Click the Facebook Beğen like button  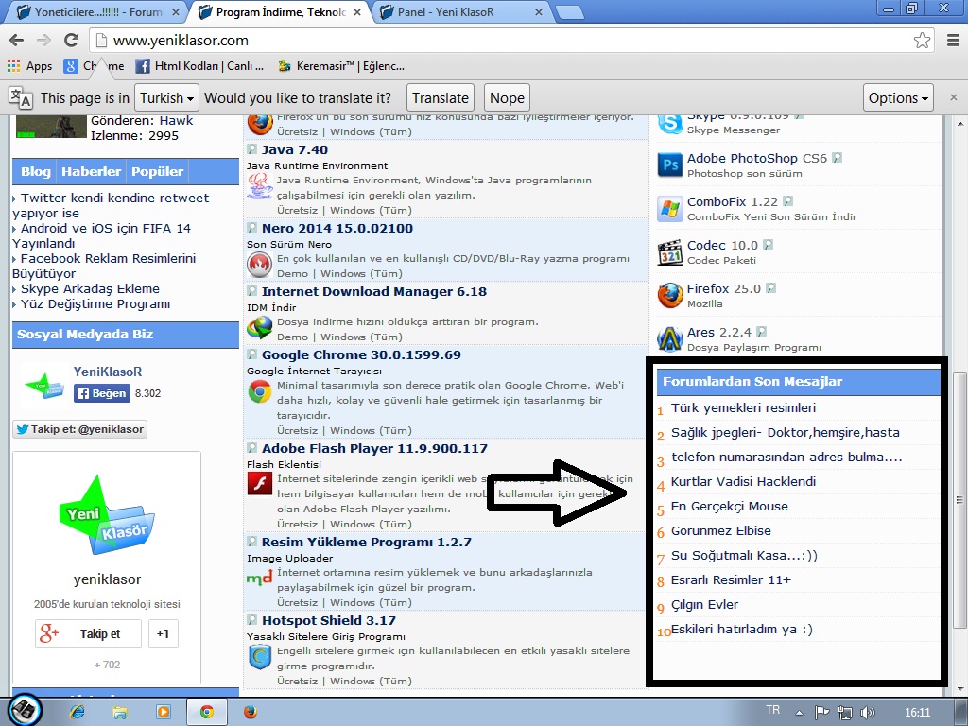tap(102, 393)
